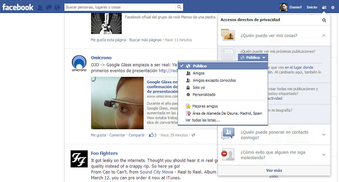Click the 'Hace 11 minutos' timestamp
Image resolution: width=339 pixels, height=182 pixels.
[x=178, y=40]
